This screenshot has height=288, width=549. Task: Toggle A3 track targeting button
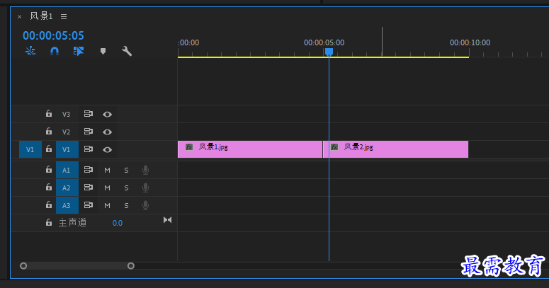click(67, 205)
